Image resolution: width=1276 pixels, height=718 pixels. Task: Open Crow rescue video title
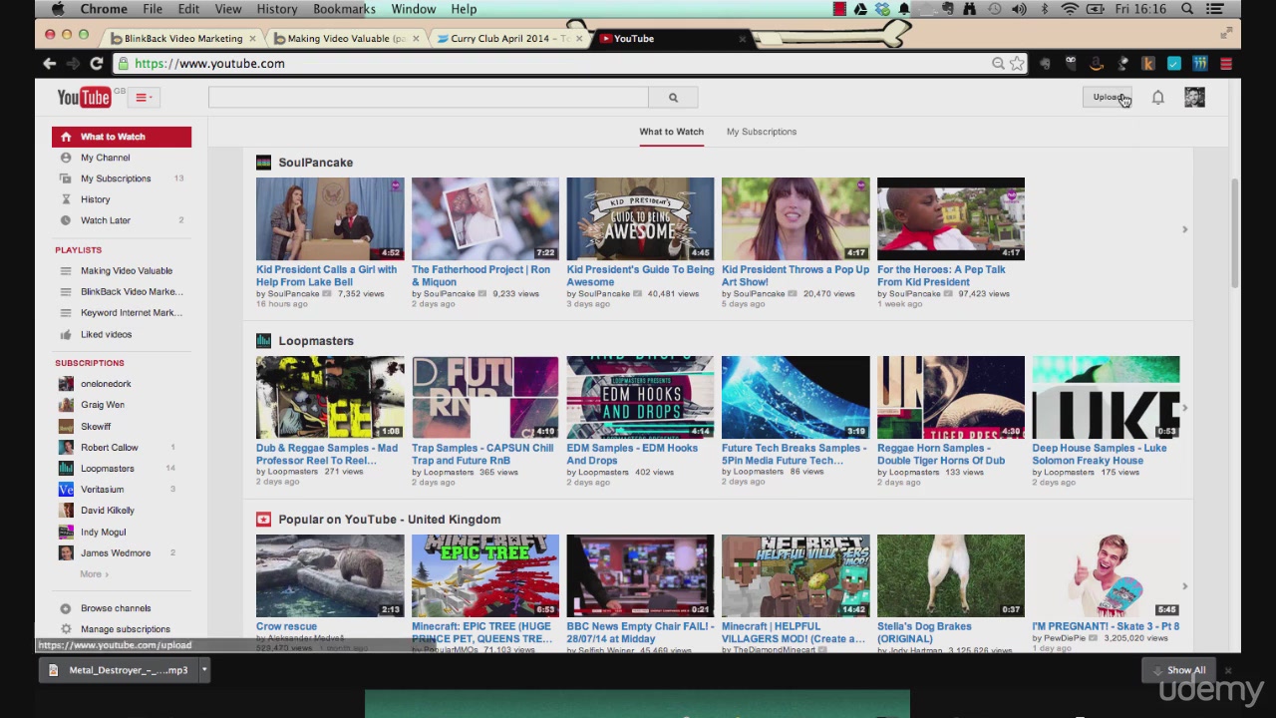286,627
